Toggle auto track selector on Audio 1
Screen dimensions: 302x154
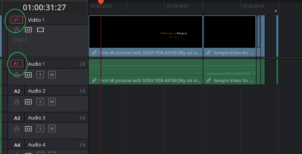coord(28,75)
